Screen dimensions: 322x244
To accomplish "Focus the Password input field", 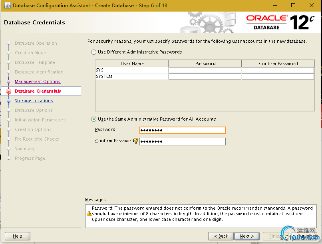I will click(183, 130).
